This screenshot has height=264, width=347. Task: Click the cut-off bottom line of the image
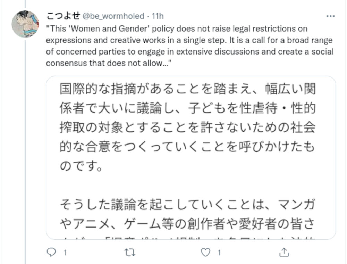pyautogui.click(x=187, y=237)
